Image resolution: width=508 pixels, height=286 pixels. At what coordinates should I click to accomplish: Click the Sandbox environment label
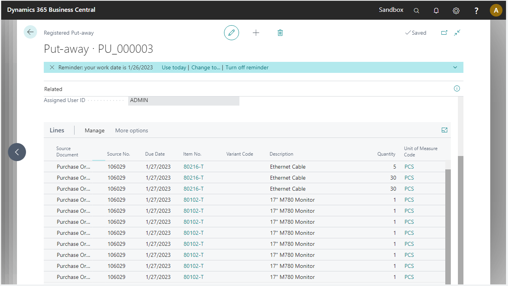pos(391,10)
